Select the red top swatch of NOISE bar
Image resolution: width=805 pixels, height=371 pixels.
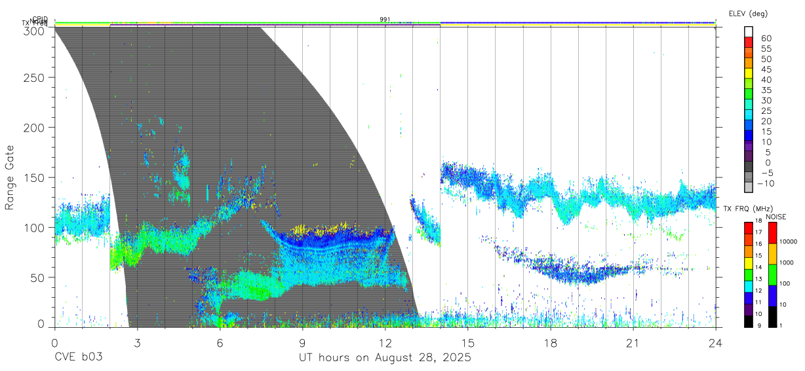(x=772, y=232)
